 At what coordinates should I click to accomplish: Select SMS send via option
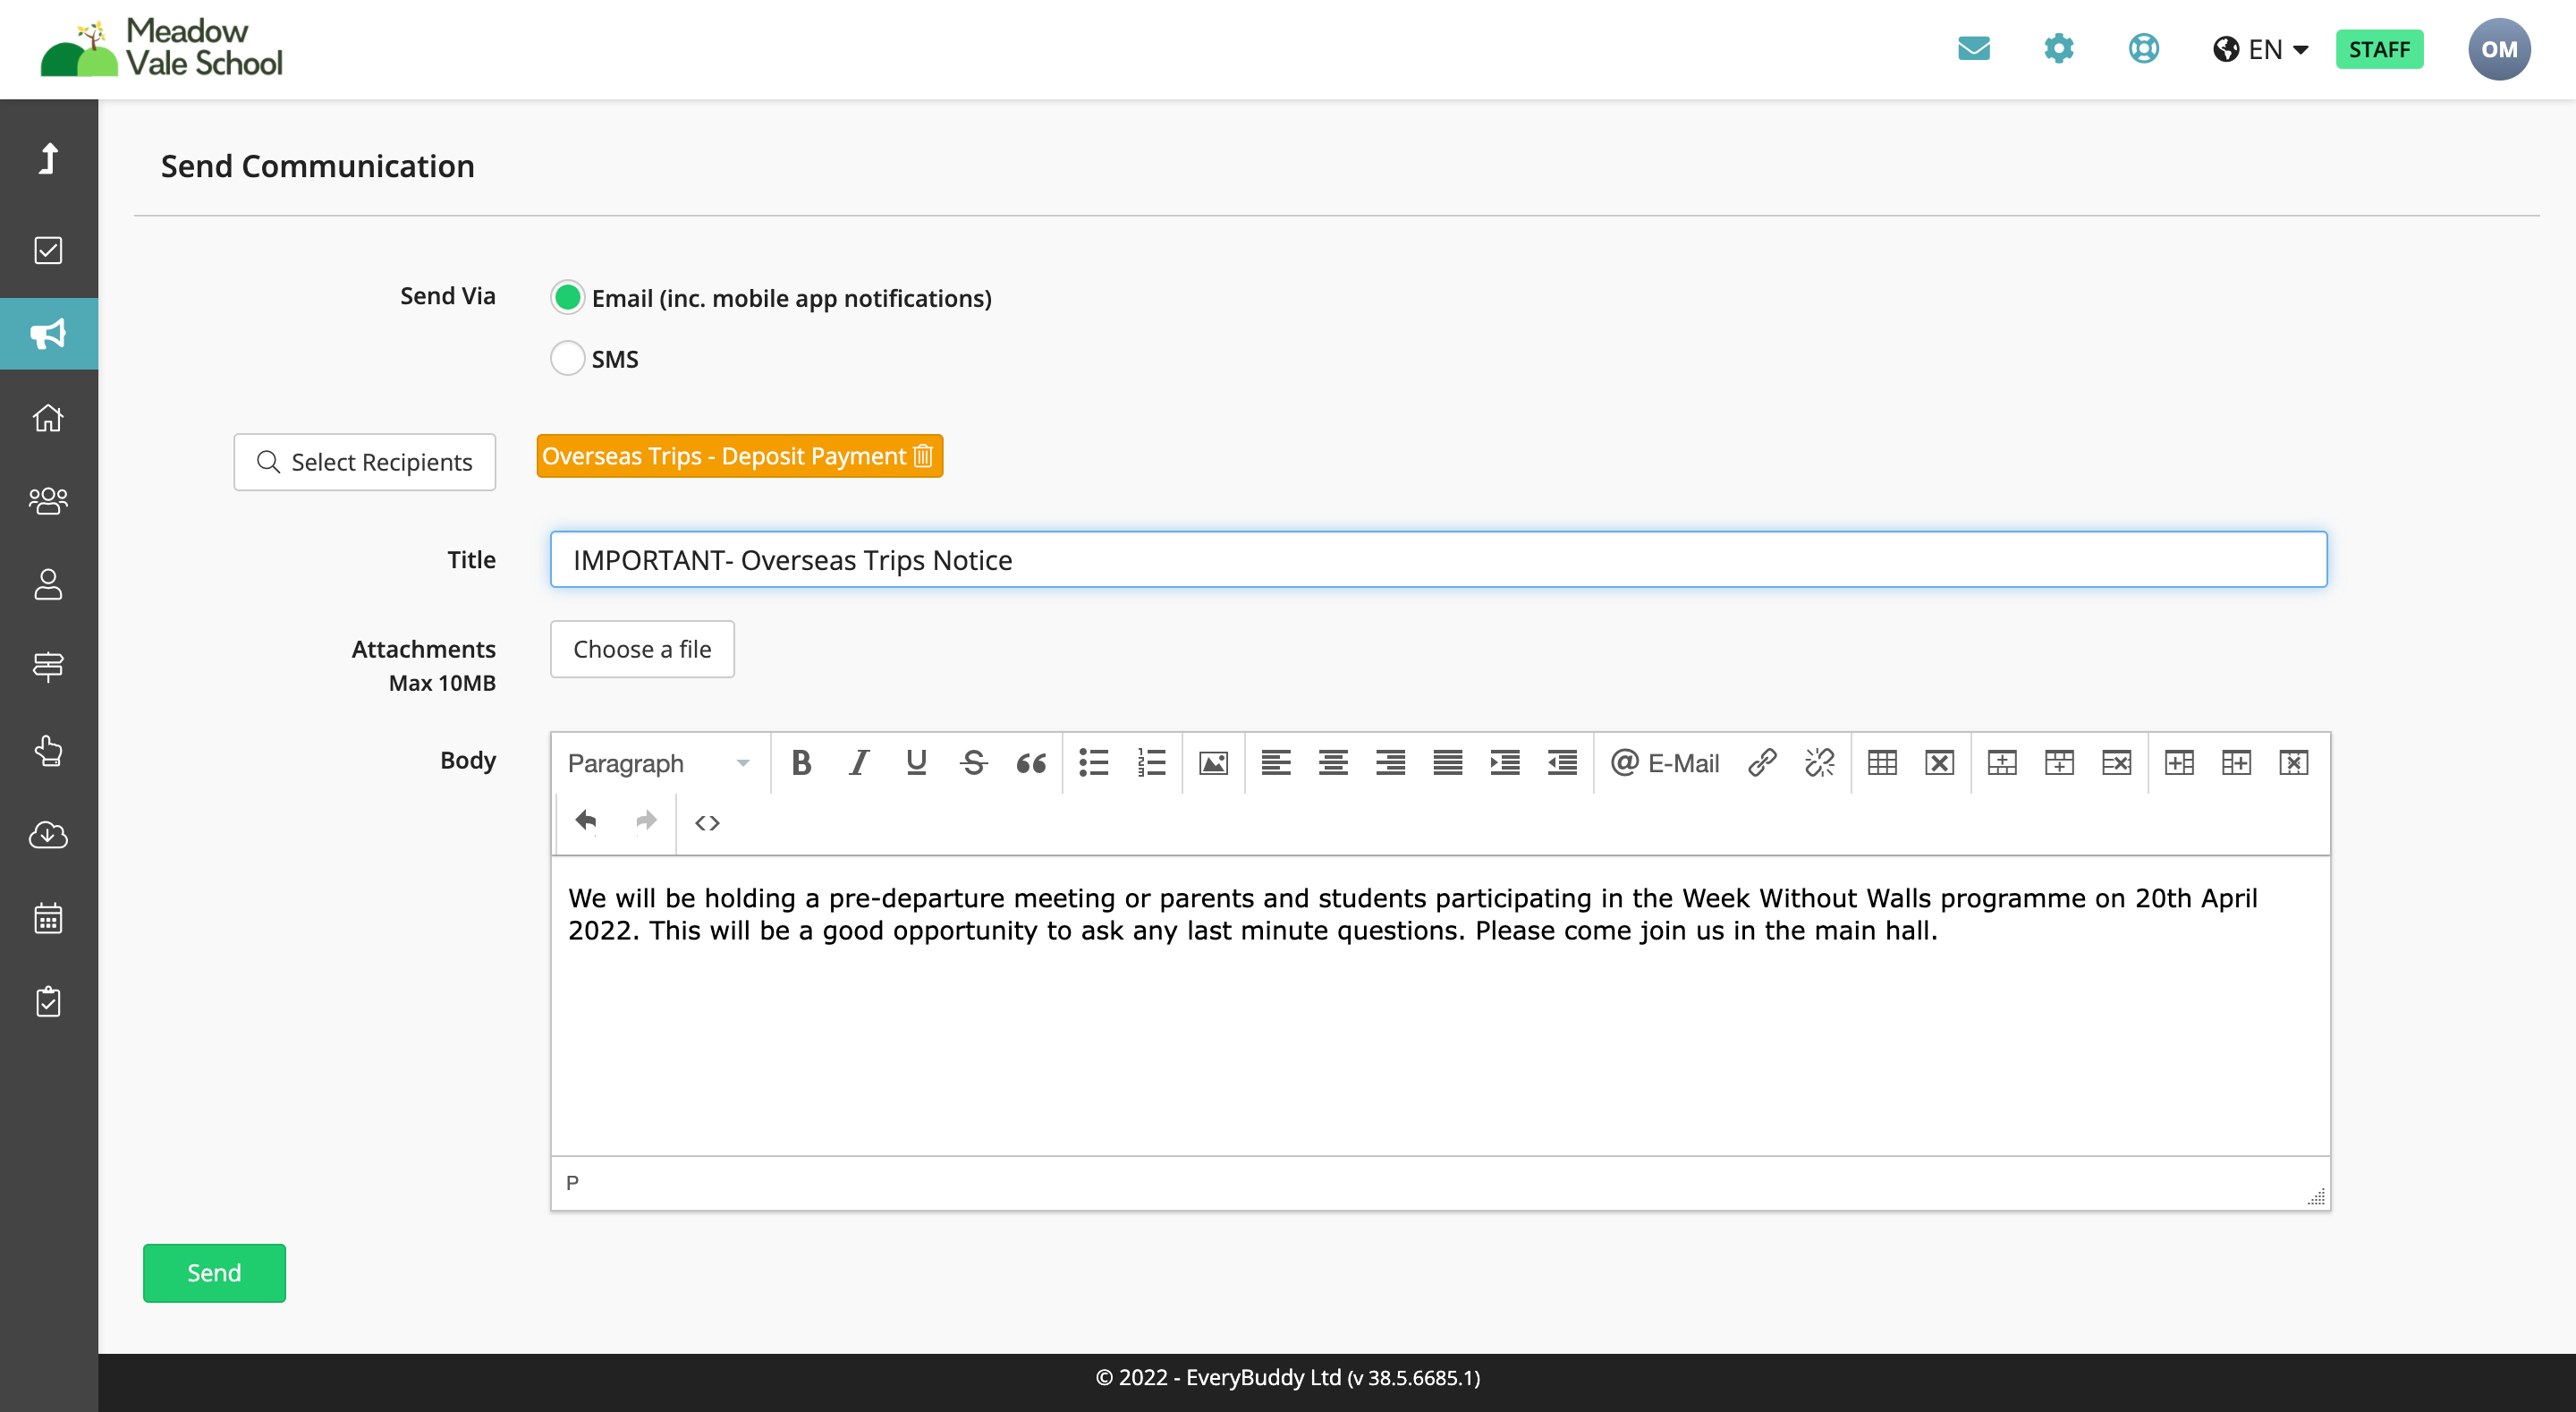567,358
